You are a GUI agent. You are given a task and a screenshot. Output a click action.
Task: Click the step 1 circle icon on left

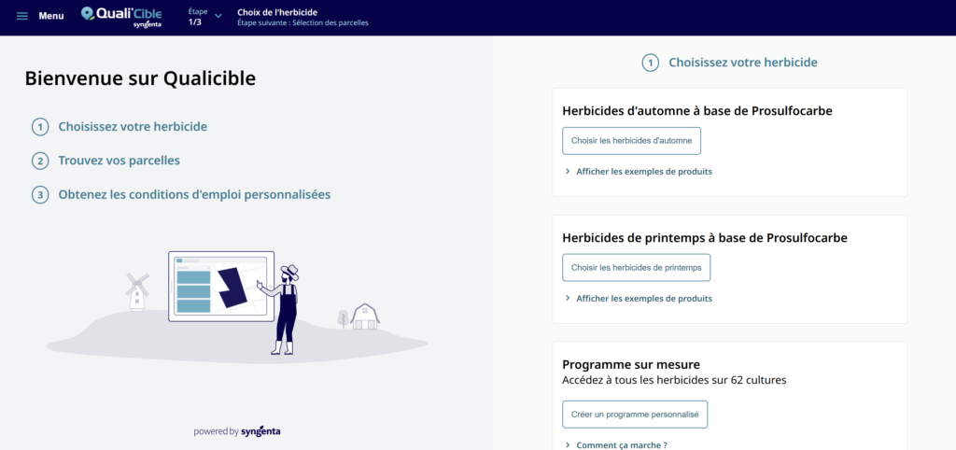(40, 127)
